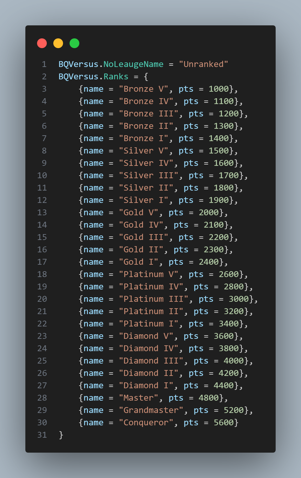Image resolution: width=301 pixels, height=478 pixels.
Task: Click the "Gold I" string
Action: click(x=138, y=262)
